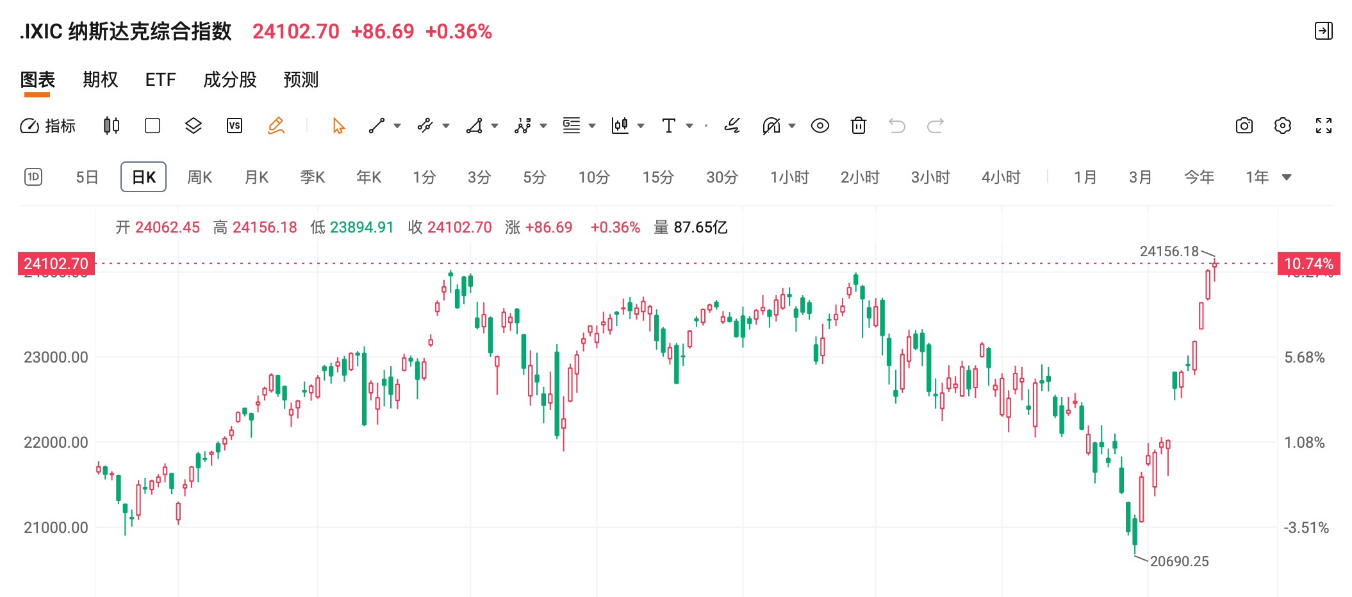This screenshot has height=597, width=1352.
Task: Select the 周K interval button
Action: click(x=200, y=177)
